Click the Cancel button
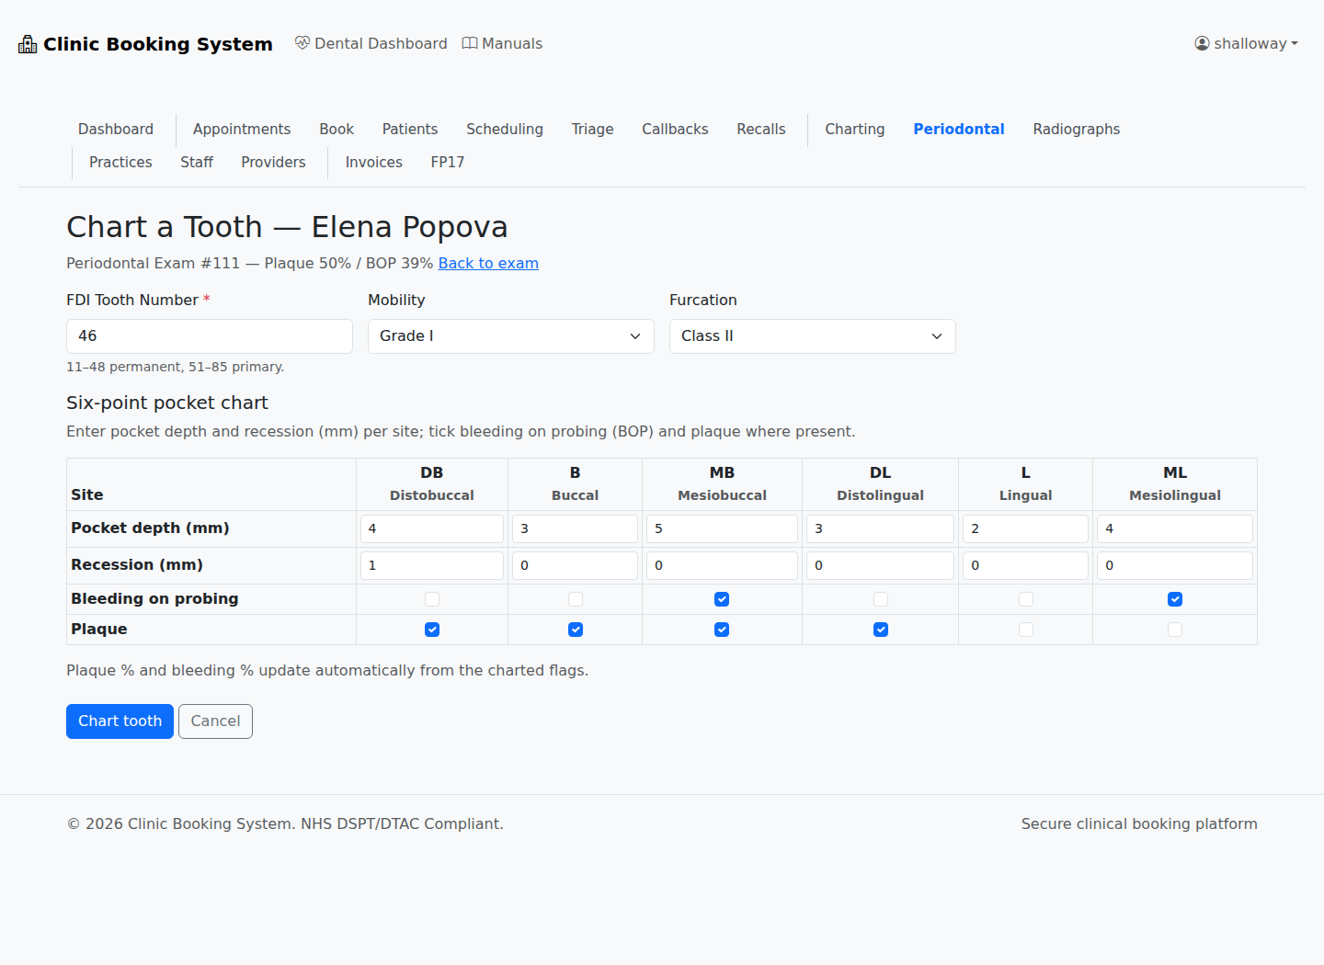 coord(215,721)
